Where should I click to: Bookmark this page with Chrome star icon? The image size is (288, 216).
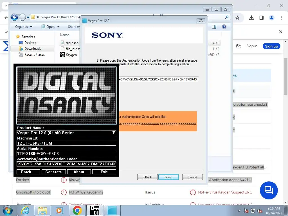coord(237,18)
